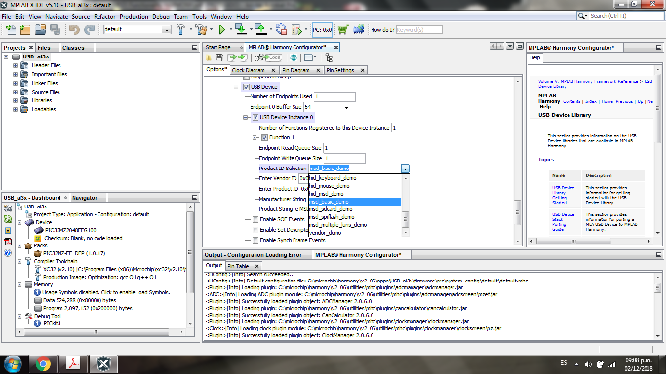Toggle the USB Device checkbox

point(246,87)
